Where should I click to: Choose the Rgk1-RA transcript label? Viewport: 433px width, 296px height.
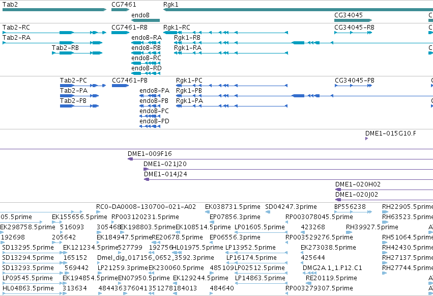[x=188, y=48]
